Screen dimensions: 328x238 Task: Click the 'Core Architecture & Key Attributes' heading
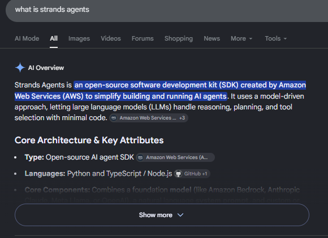click(89, 140)
